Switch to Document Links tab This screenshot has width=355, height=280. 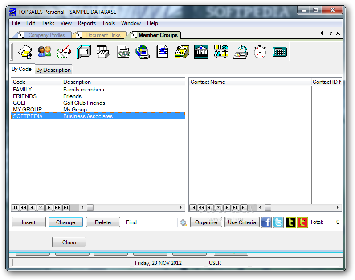pyautogui.click(x=101, y=35)
